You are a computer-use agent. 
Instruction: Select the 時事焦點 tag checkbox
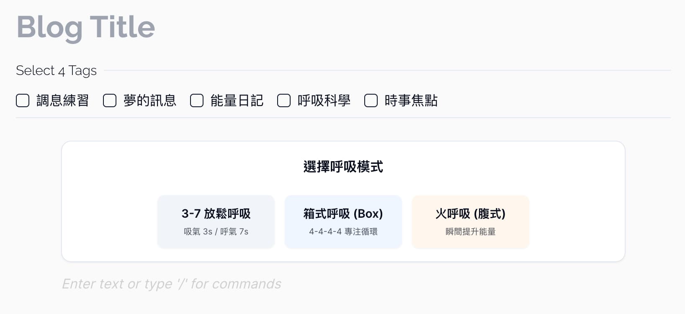click(371, 101)
